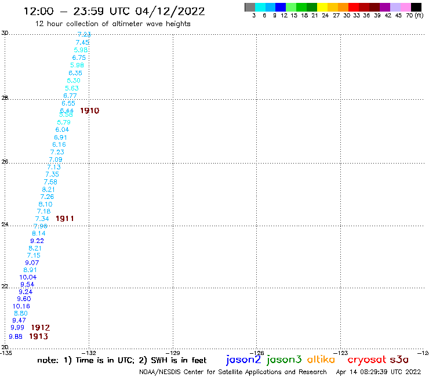429x377 pixels.
Task: Select the 1913 time marker
Action: pyautogui.click(x=39, y=336)
